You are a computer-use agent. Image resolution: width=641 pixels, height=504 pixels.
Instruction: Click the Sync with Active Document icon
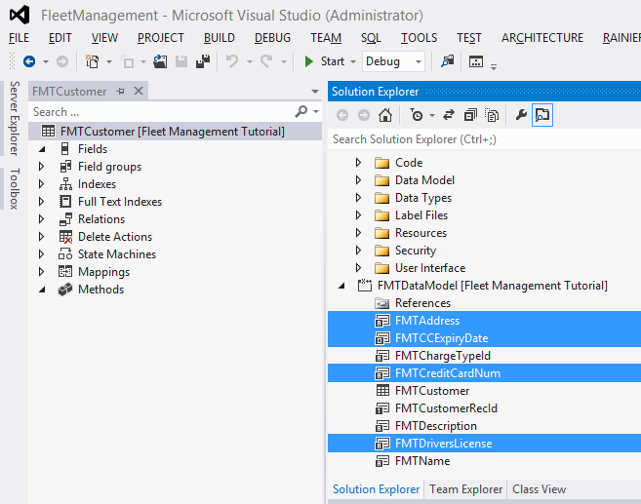[449, 115]
